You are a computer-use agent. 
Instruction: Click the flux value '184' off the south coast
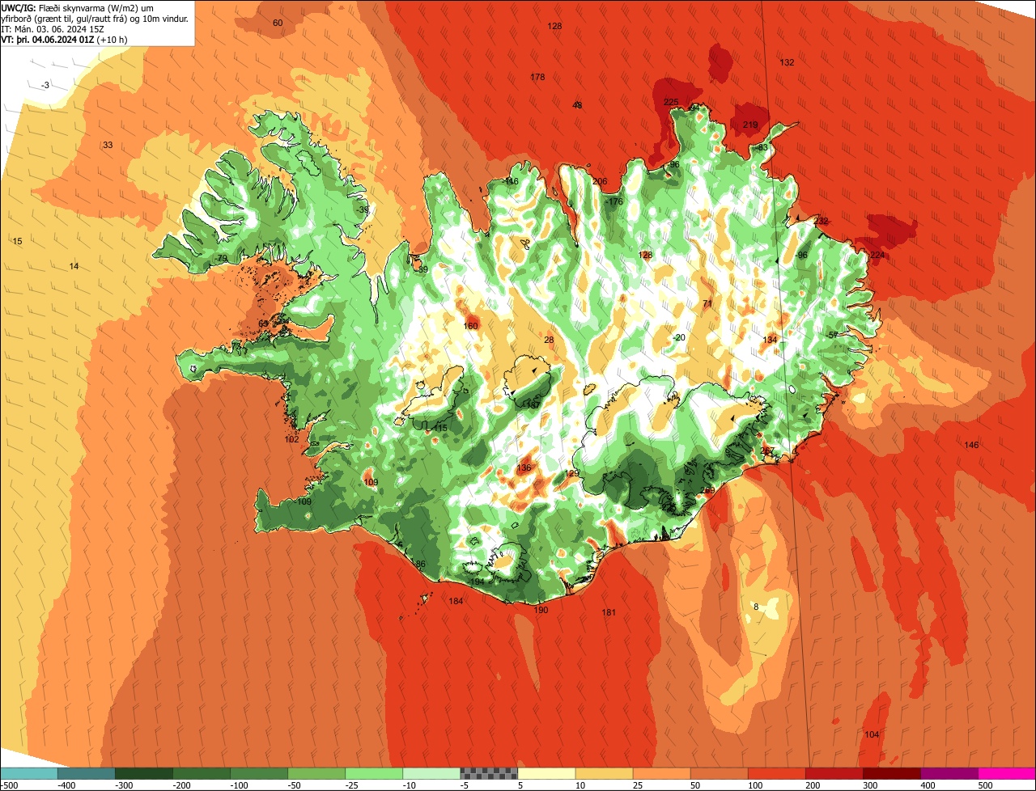click(456, 601)
